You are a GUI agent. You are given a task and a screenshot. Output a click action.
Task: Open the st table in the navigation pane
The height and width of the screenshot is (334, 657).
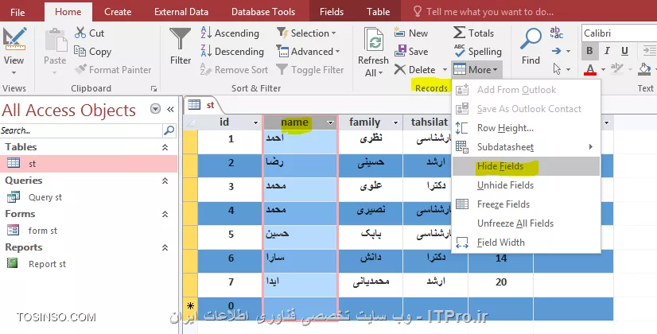click(x=88, y=164)
